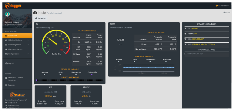Viewport: 234px width, 111px height.
Task: Click the Inicio breadcrumb link
Action: pyautogui.click(x=227, y=13)
